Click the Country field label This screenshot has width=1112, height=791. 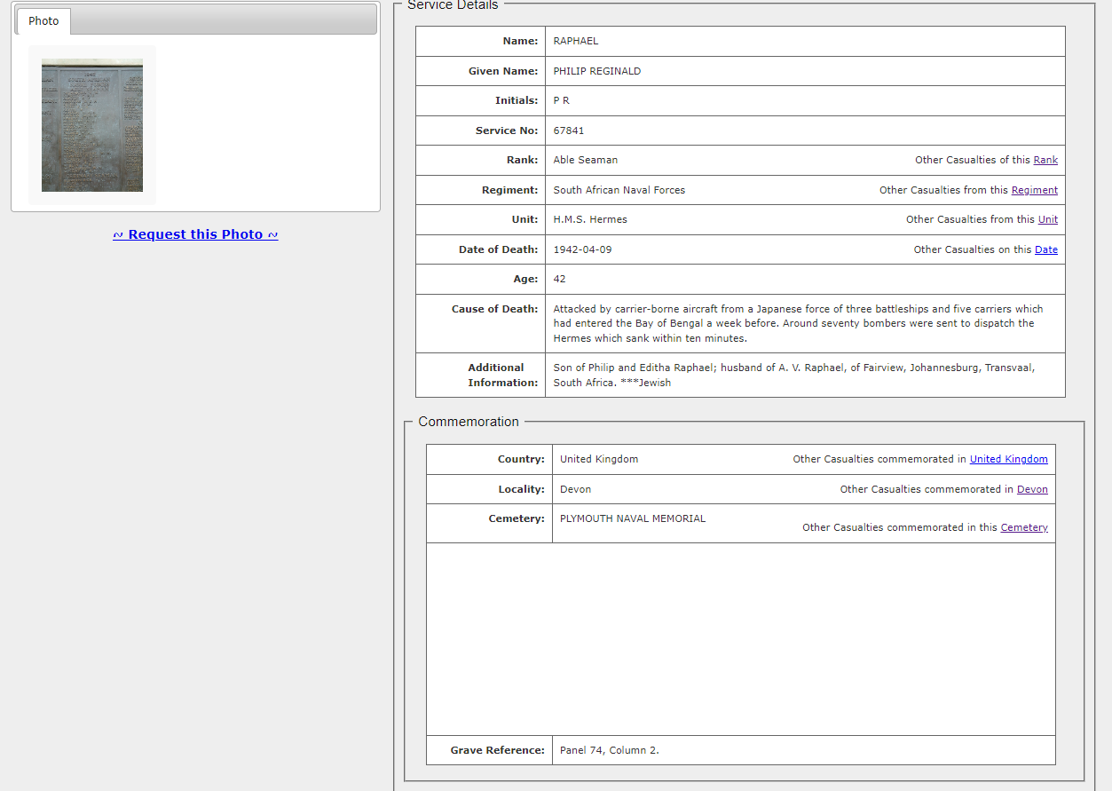point(521,459)
